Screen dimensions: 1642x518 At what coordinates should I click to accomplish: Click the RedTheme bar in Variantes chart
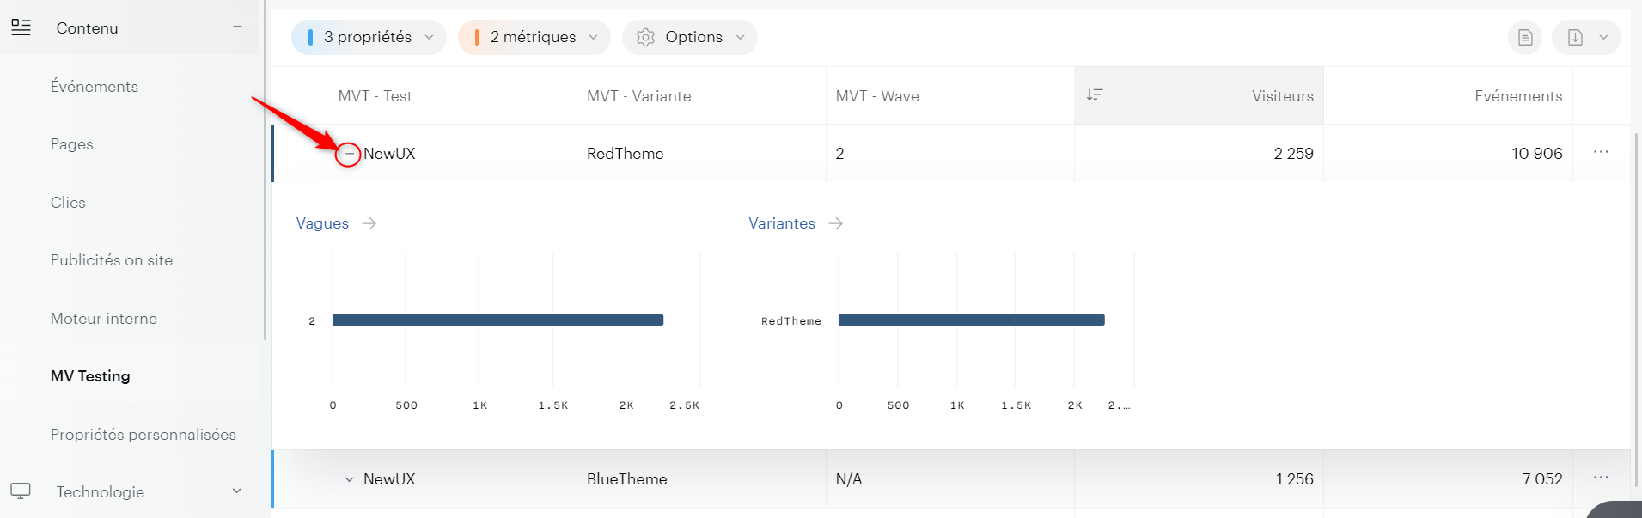tap(971, 320)
